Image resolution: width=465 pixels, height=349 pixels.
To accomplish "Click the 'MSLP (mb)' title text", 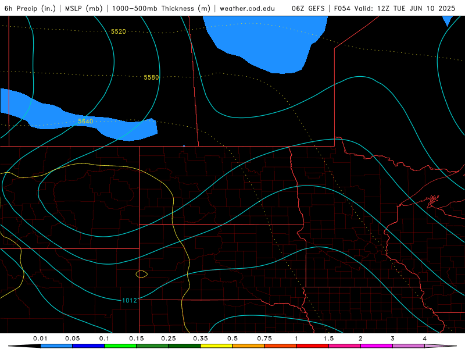I will 84,8.
